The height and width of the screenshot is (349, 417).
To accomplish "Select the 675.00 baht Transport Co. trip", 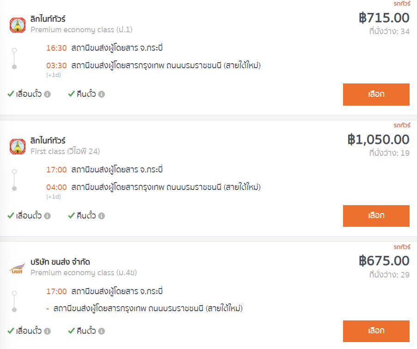I will point(376,331).
